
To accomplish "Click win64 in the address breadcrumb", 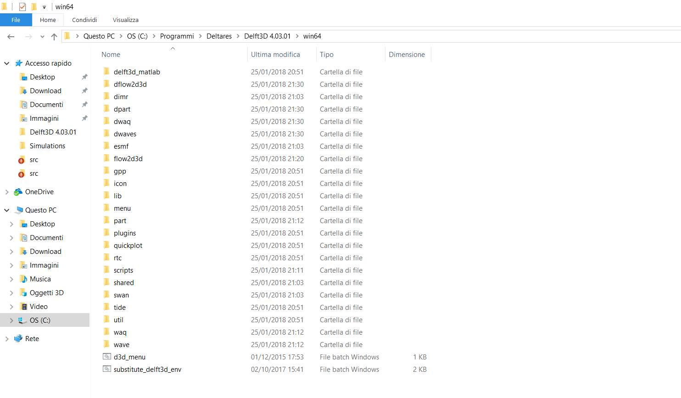I will click(312, 36).
